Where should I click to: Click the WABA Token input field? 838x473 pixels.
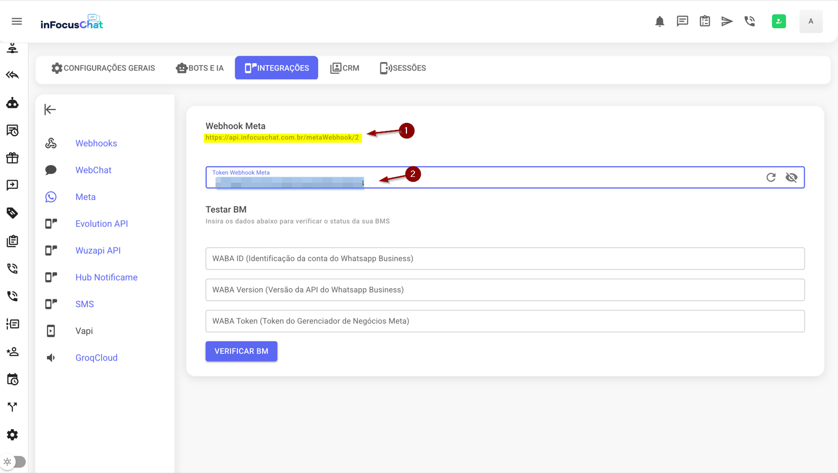click(504, 321)
